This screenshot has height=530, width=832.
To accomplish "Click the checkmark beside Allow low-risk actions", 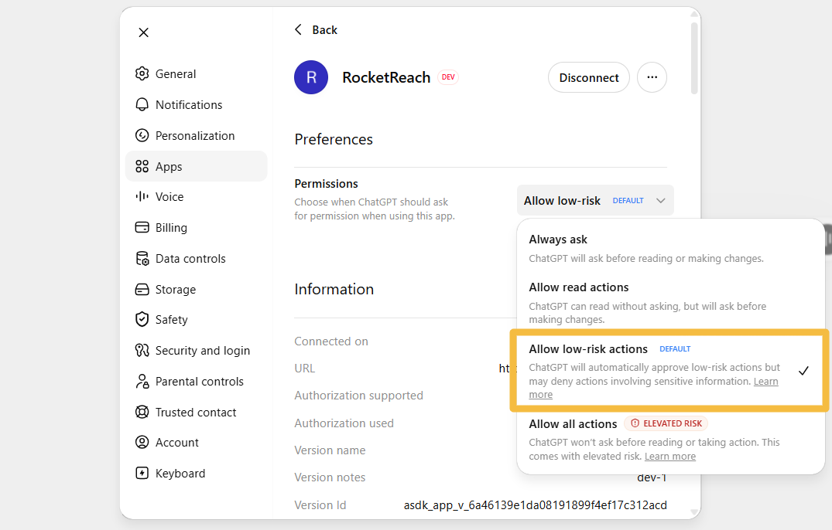I will click(803, 371).
